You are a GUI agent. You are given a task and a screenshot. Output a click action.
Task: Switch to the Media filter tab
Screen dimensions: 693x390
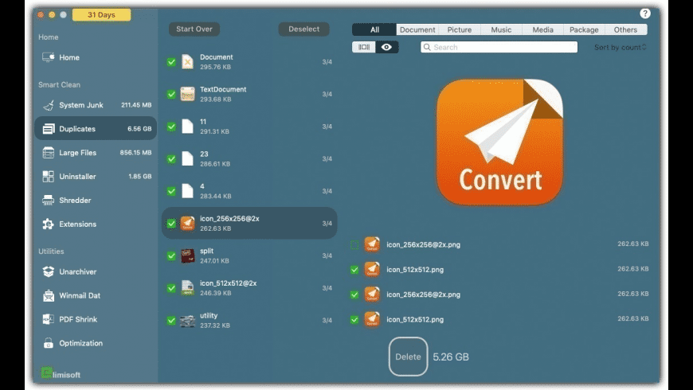542,29
